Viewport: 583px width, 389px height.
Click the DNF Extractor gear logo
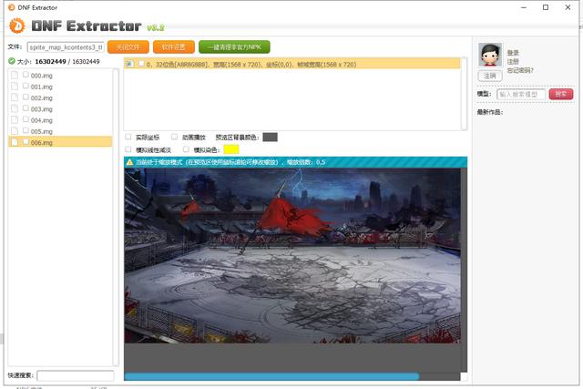(15, 25)
